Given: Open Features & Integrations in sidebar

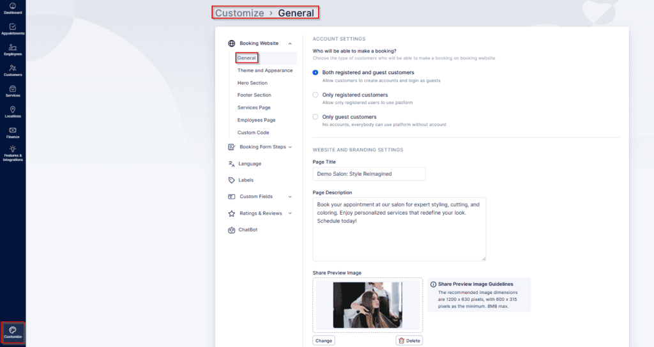Looking at the screenshot, I should tap(13, 153).
